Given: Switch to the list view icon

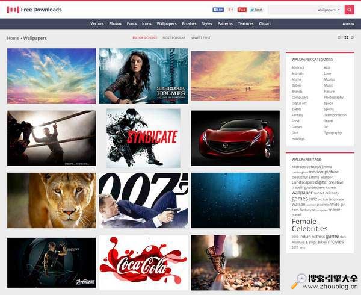Looking at the screenshot, I should pos(352,37).
